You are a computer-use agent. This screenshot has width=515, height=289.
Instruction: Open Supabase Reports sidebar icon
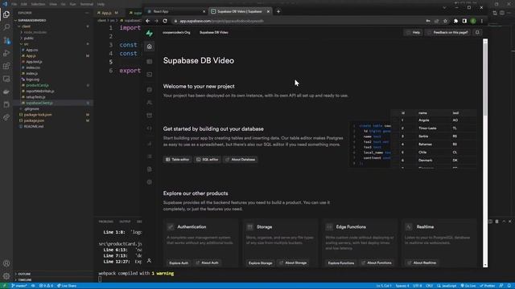point(150,144)
